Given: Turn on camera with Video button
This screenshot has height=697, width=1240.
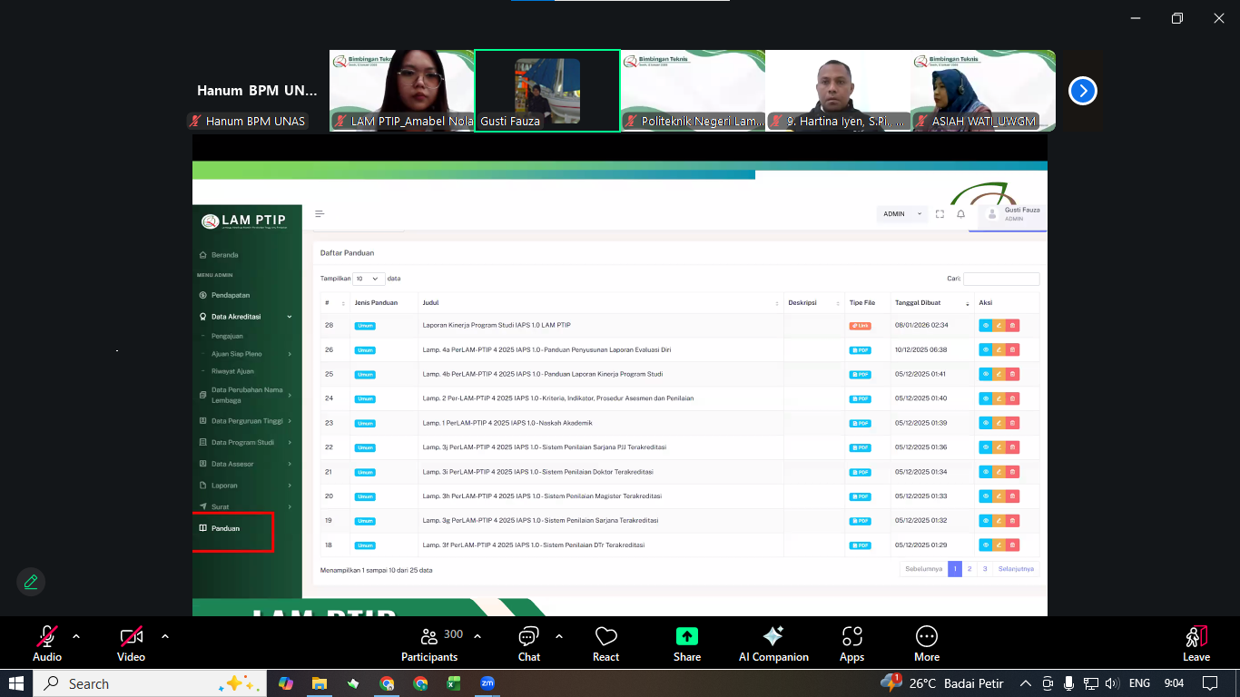Looking at the screenshot, I should tap(131, 643).
